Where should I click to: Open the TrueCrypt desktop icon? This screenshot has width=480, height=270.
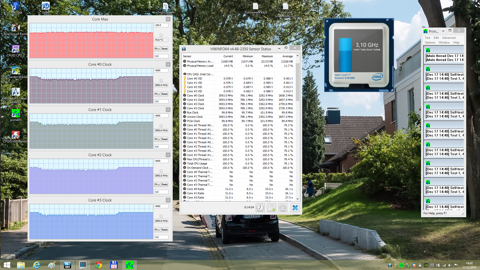click(x=15, y=6)
